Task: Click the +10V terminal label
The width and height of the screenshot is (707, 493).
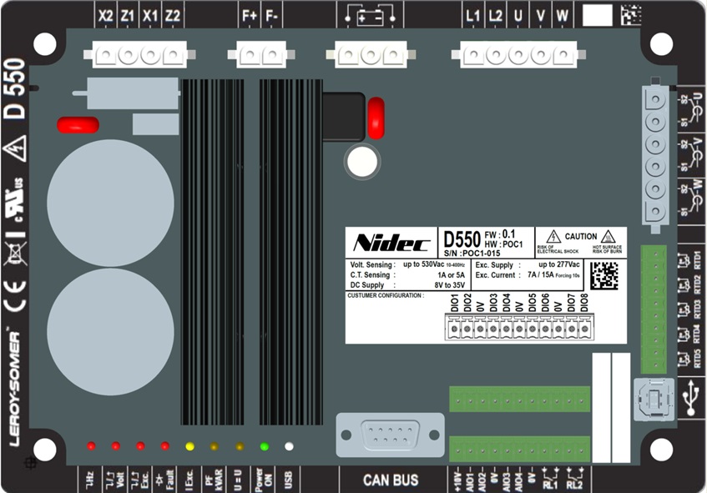Action: point(457,480)
